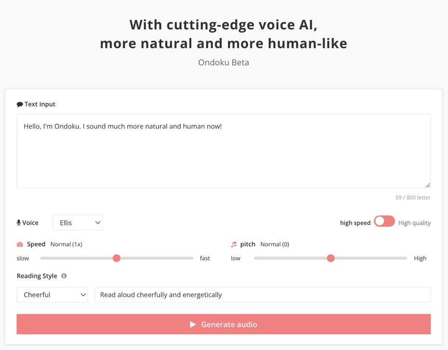
Task: Toggle the high speed / High quality switch
Action: point(384,221)
